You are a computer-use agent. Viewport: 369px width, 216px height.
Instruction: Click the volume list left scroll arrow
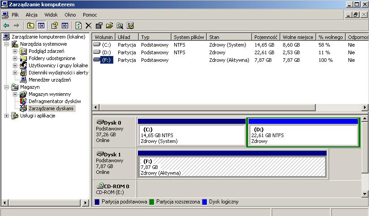[95, 108]
